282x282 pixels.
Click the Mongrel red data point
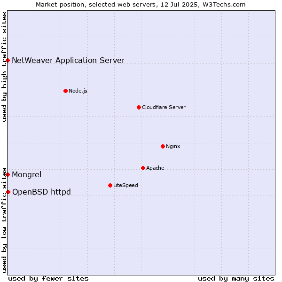tap(8, 175)
